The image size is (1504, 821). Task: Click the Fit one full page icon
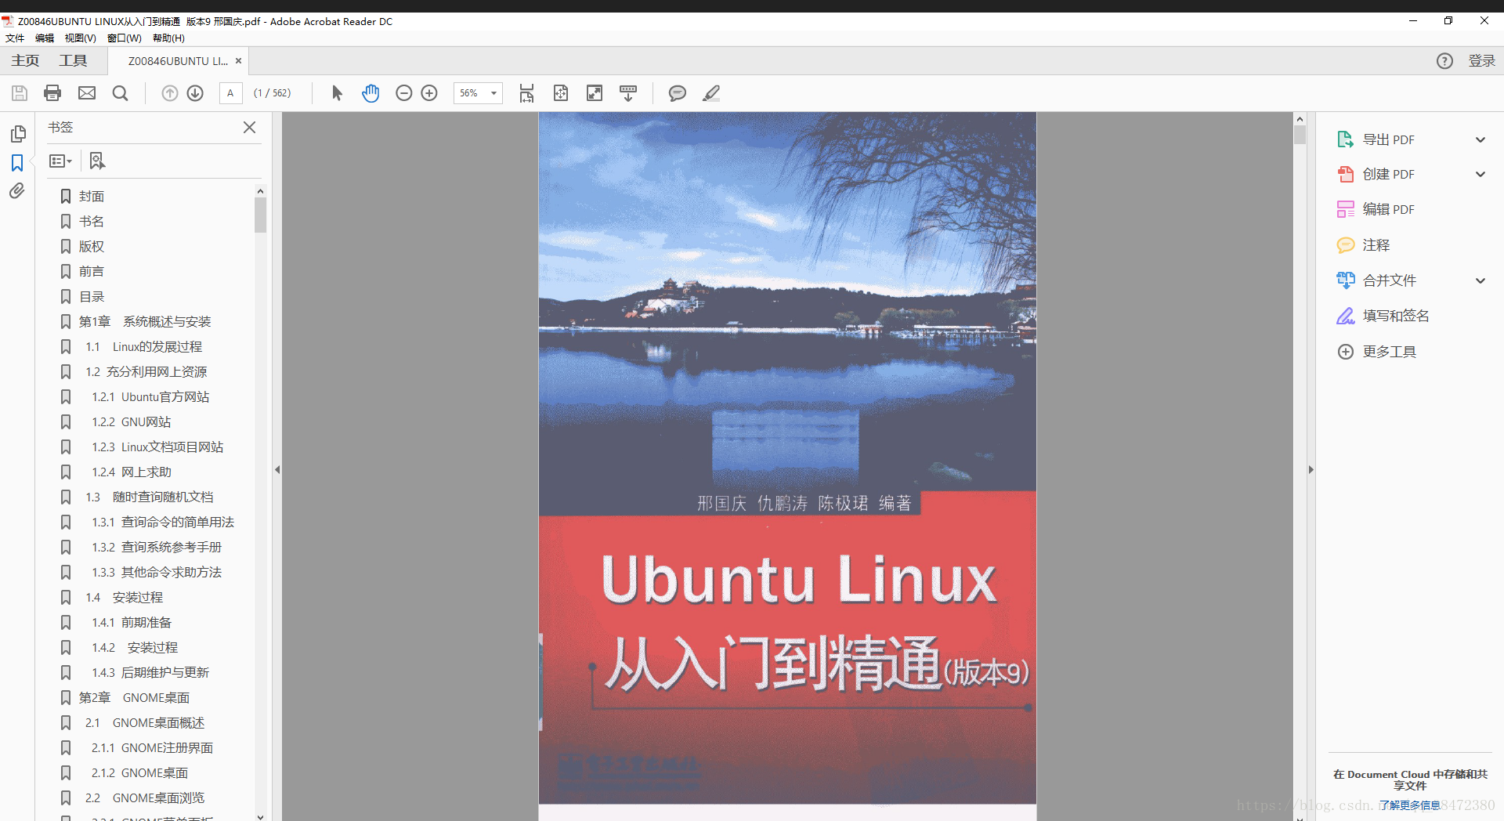coord(561,93)
